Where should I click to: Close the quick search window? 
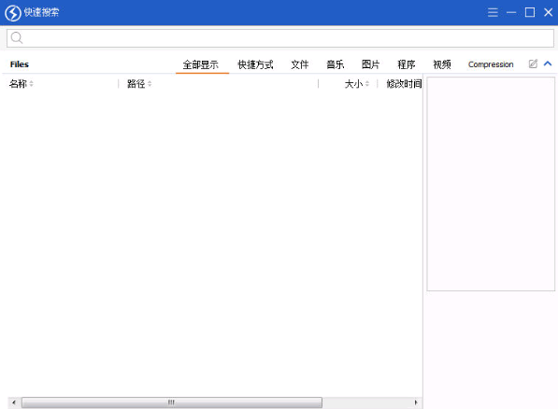[x=549, y=12]
